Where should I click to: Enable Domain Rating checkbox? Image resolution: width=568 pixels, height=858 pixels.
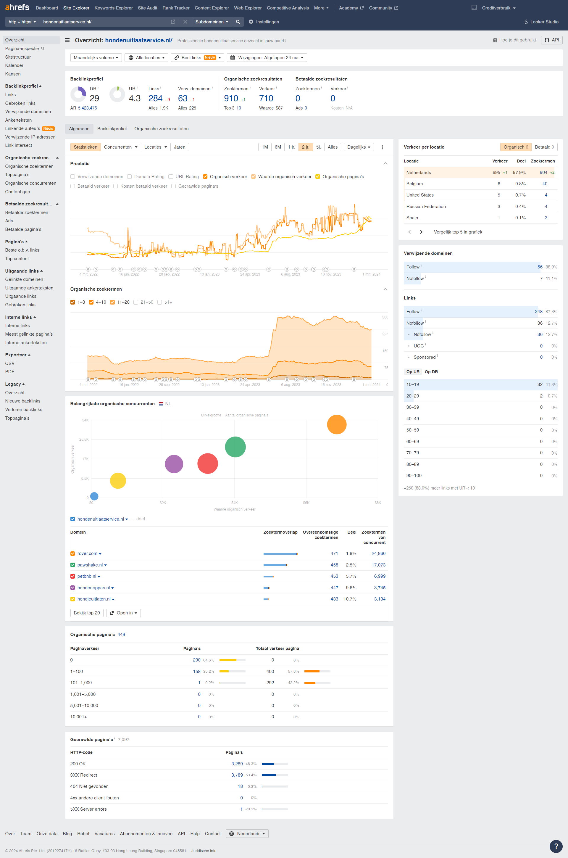130,177
